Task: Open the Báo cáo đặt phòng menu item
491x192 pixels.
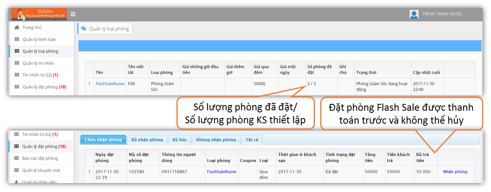Action: point(40,158)
